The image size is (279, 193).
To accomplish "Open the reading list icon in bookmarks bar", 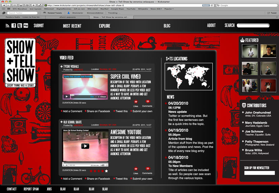I will coord(4,9).
